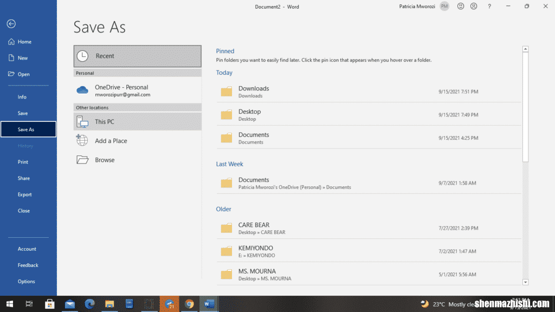
Task: Click the CARE BEAR folder icon
Action: [227, 228]
